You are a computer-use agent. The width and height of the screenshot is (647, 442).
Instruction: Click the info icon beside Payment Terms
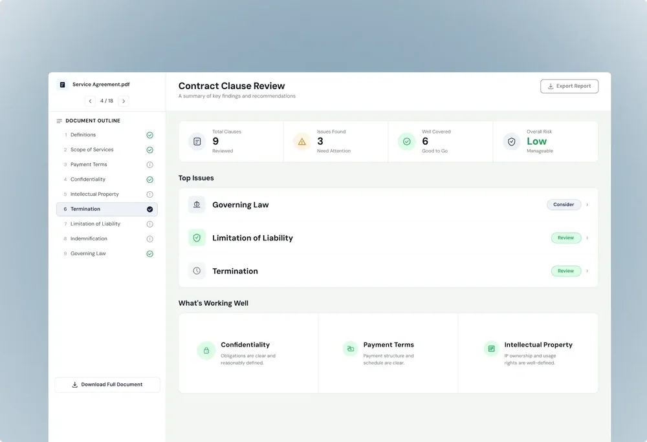click(x=150, y=165)
